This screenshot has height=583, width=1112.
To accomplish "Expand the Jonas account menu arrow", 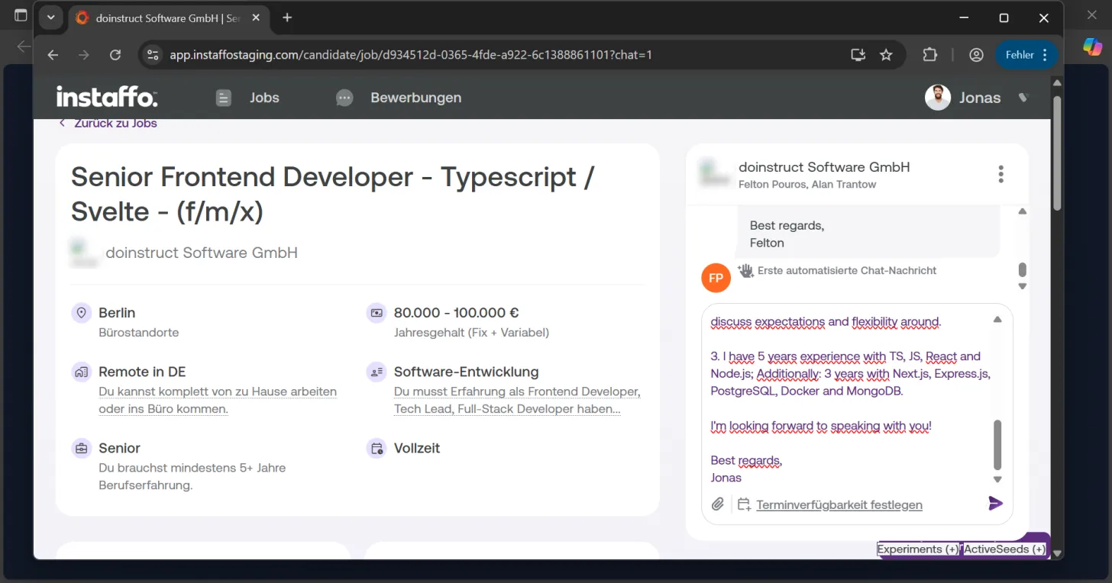I will tap(1024, 98).
